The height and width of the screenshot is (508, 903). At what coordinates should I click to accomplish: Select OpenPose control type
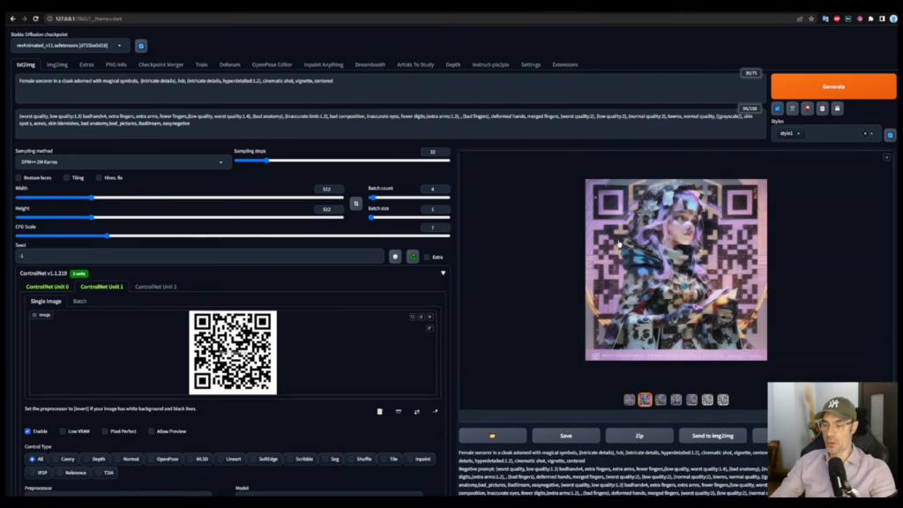tap(163, 459)
